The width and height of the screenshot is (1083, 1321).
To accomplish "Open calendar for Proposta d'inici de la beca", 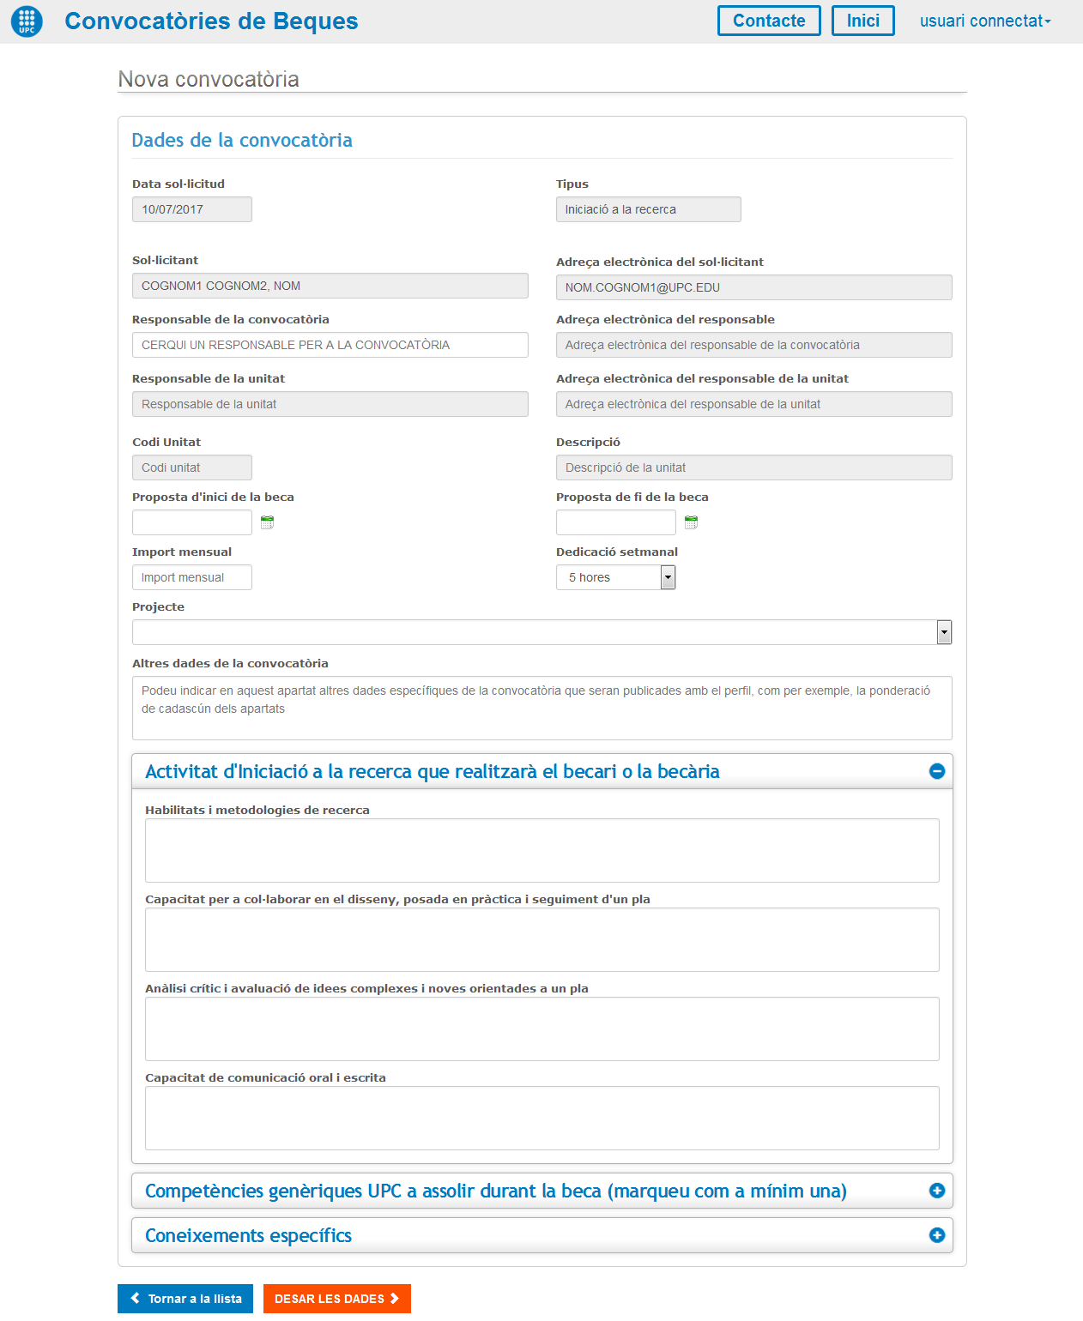I will pyautogui.click(x=267, y=522).
